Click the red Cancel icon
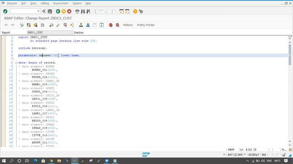Image resolution: width=293 pixels, height=164 pixels. [x=69, y=11]
